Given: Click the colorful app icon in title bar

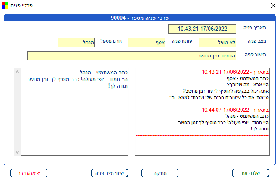Looking at the screenshot, I should [x=5, y=5].
